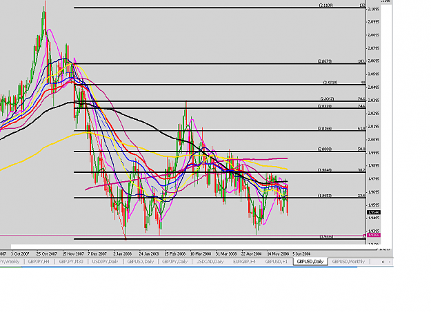Click the 31 Mar 2008 date label

[x=226, y=253]
